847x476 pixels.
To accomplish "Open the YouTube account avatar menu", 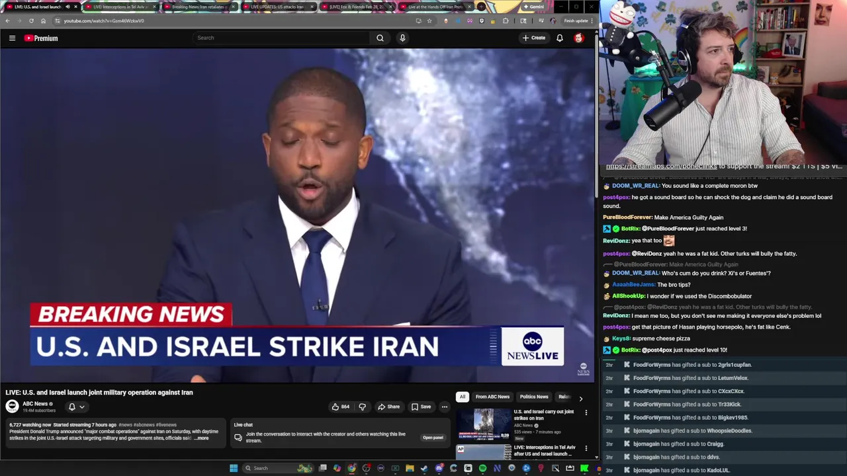I will (579, 38).
